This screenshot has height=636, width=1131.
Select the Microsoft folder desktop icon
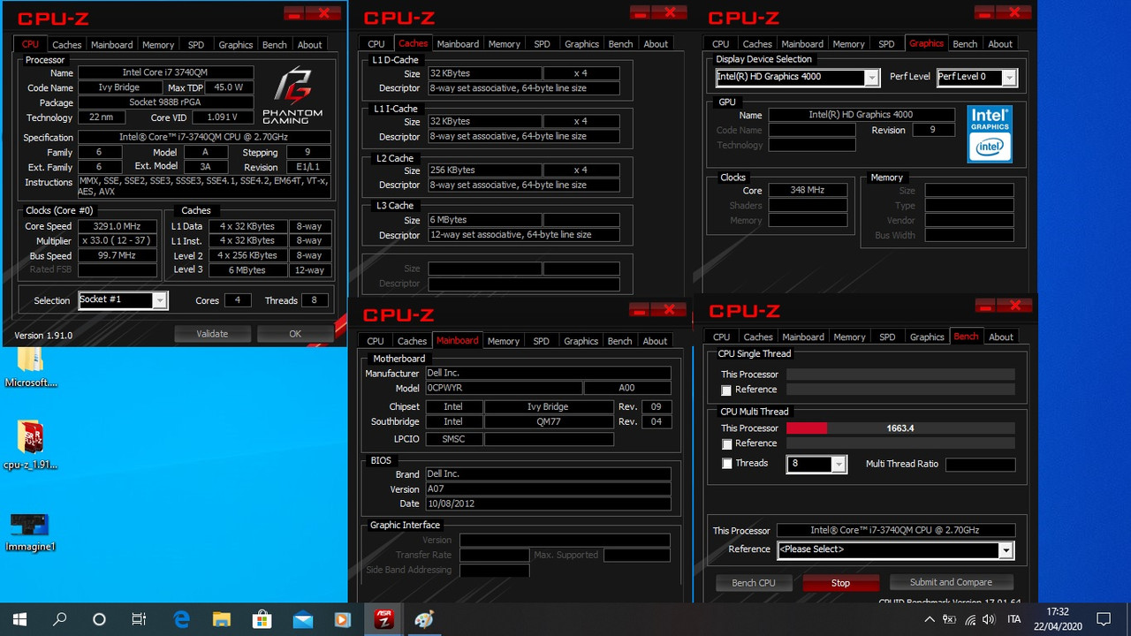pyautogui.click(x=30, y=368)
